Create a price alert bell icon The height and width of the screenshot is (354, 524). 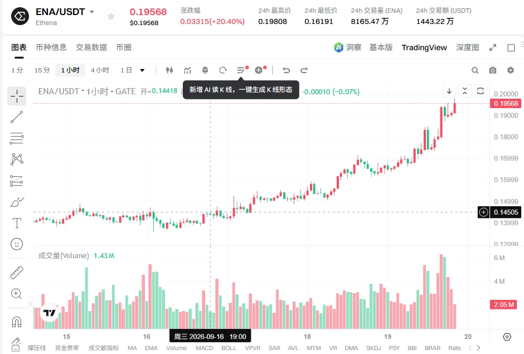(205, 70)
